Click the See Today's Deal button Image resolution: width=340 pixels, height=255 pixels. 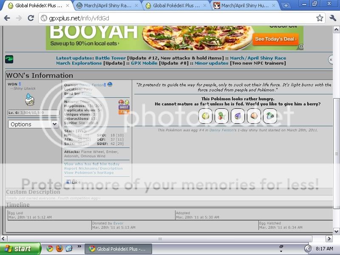point(275,39)
